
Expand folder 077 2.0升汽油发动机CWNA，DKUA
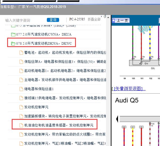44,34
